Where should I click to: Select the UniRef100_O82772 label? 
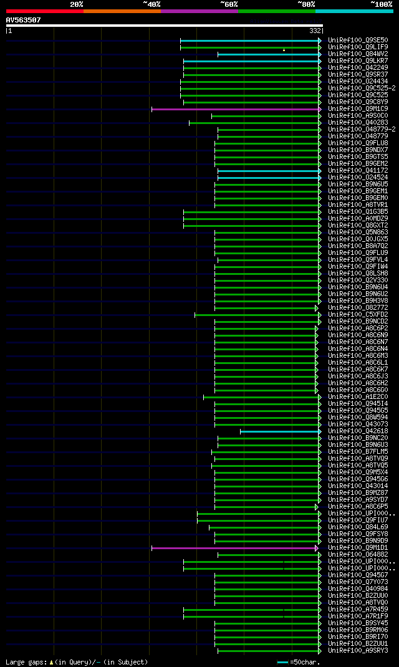[x=358, y=308]
